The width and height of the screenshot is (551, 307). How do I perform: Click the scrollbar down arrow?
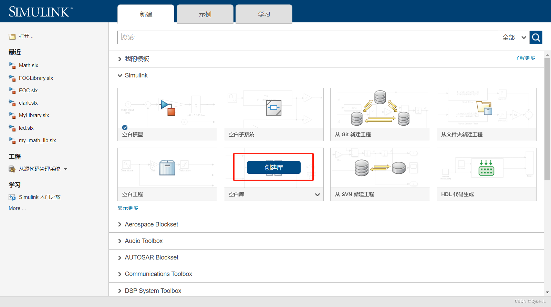[547, 293]
